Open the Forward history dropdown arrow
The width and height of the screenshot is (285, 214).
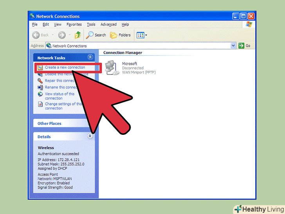(70, 35)
